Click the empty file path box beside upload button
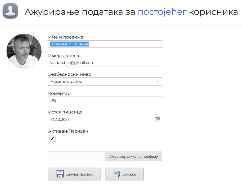242x184 pixels. 76,156
